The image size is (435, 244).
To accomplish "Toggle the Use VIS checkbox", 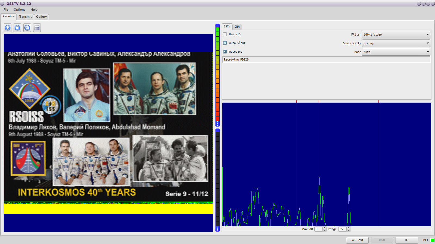I will 225,34.
